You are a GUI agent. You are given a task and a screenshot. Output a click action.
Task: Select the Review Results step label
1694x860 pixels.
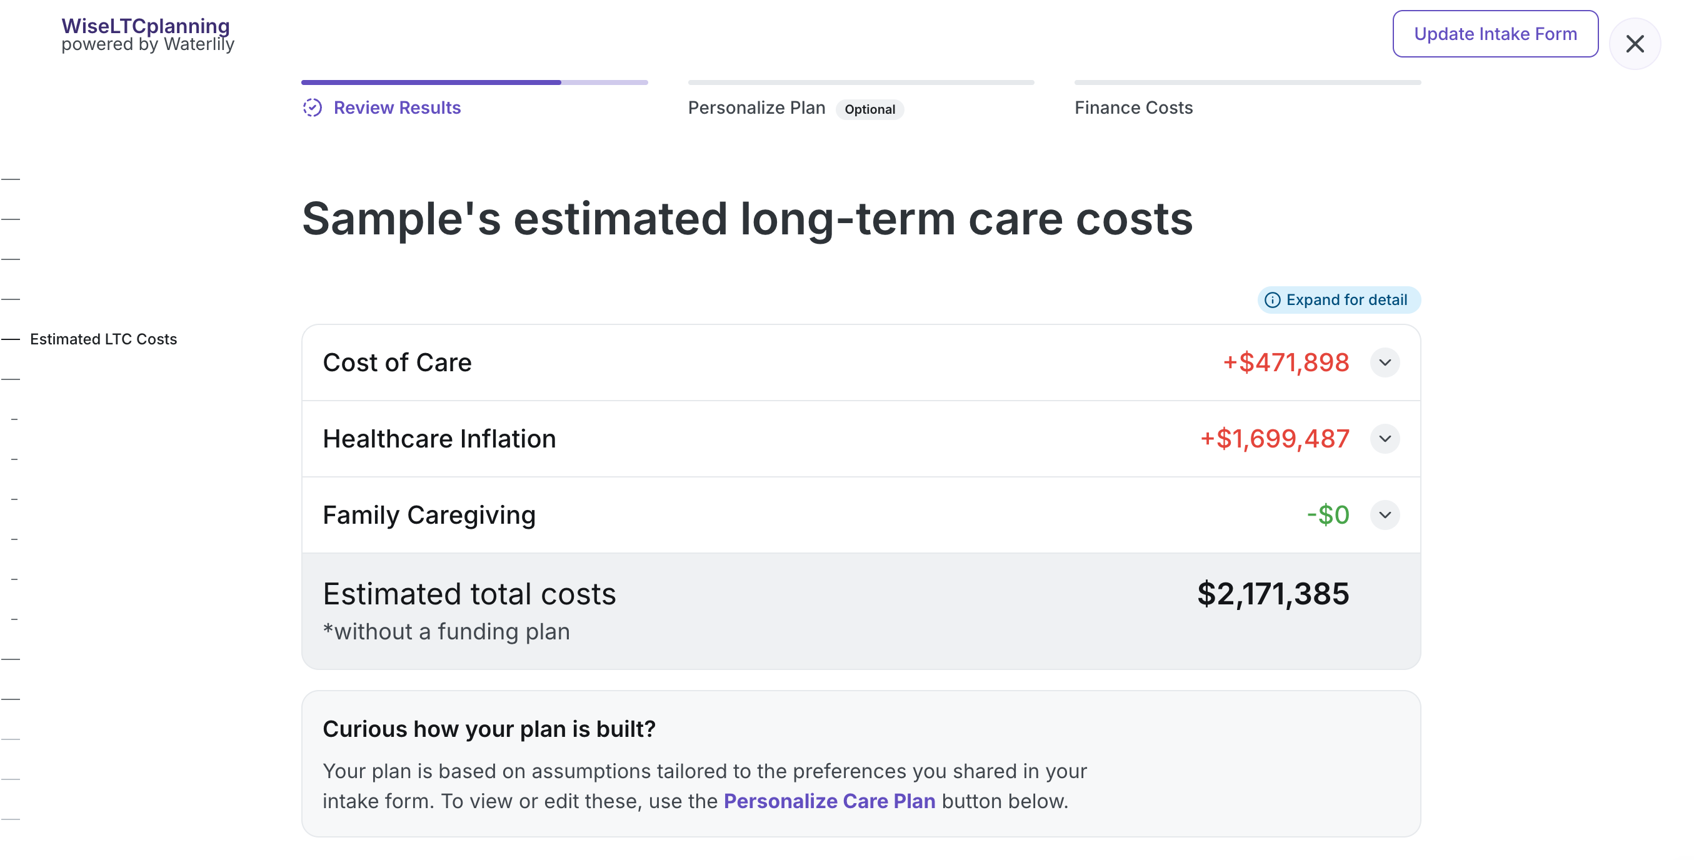pyautogui.click(x=397, y=107)
